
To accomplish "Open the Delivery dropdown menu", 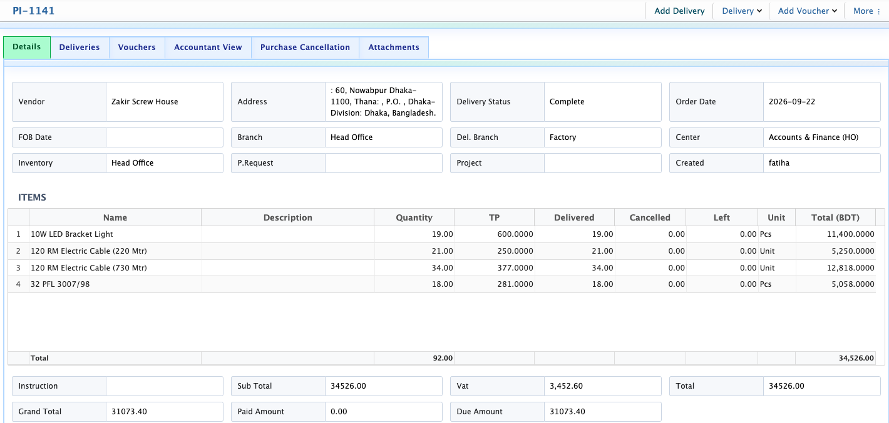I will click(x=742, y=11).
